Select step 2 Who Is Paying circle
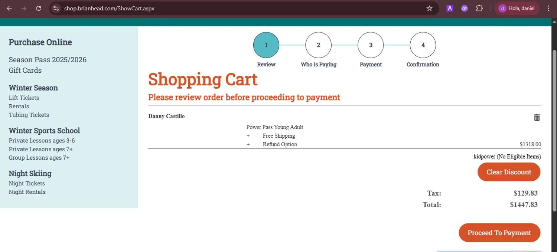The image size is (557, 252). 318,45
